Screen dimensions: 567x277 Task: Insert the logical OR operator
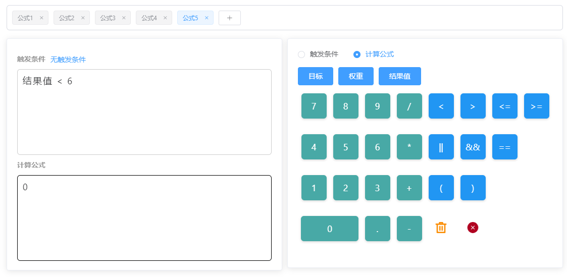(x=441, y=147)
